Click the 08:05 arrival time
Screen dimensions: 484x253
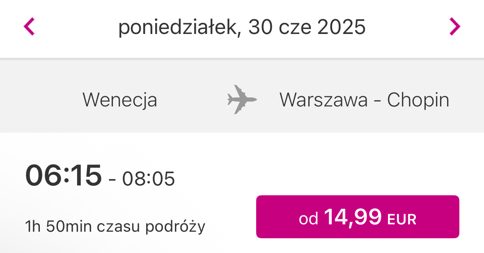click(149, 179)
